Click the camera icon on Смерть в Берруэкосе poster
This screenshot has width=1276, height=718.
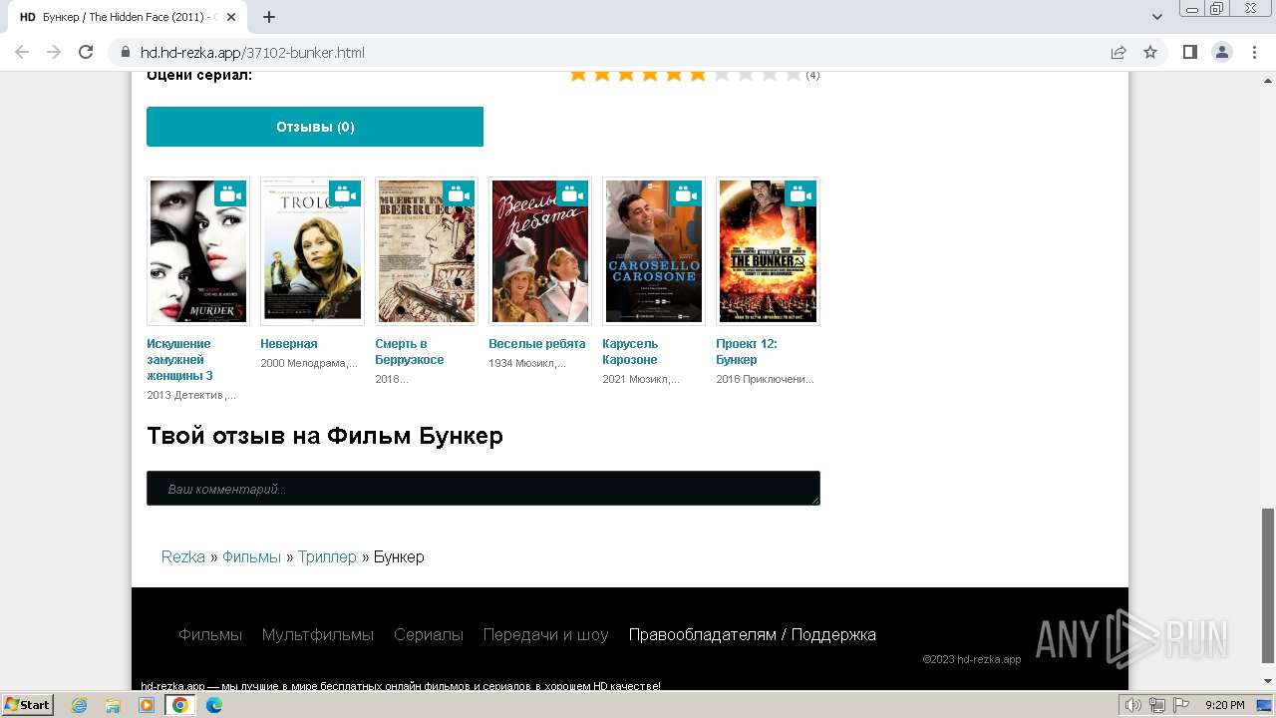pos(459,193)
